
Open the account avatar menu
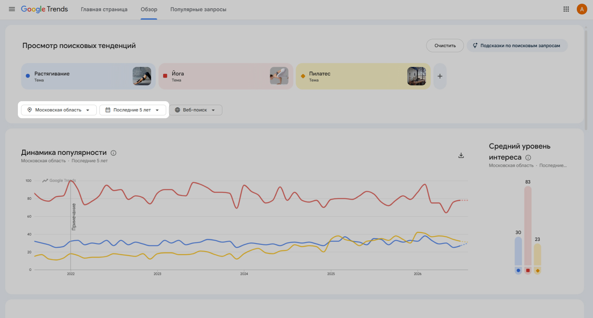pyautogui.click(x=582, y=9)
